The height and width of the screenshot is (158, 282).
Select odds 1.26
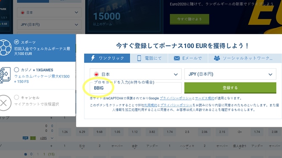pyautogui.click(x=65, y=132)
